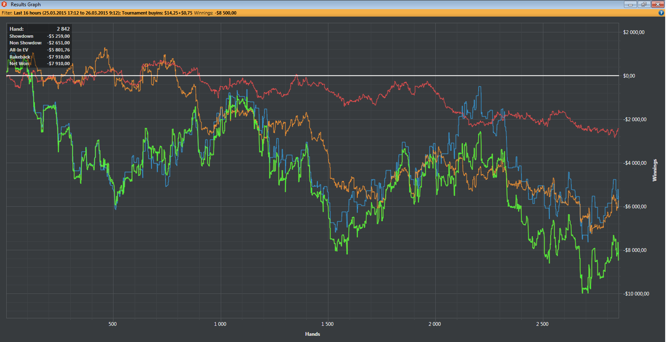Click the Hands horizontal axis title
Image resolution: width=666 pixels, height=342 pixels.
click(312, 334)
